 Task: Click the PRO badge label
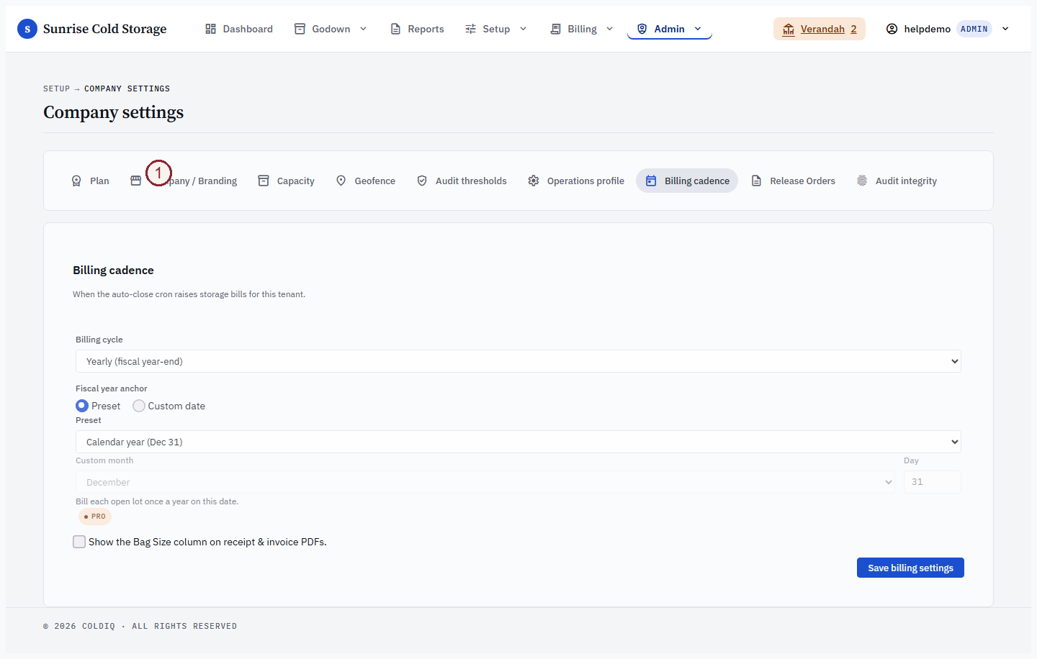tap(95, 517)
